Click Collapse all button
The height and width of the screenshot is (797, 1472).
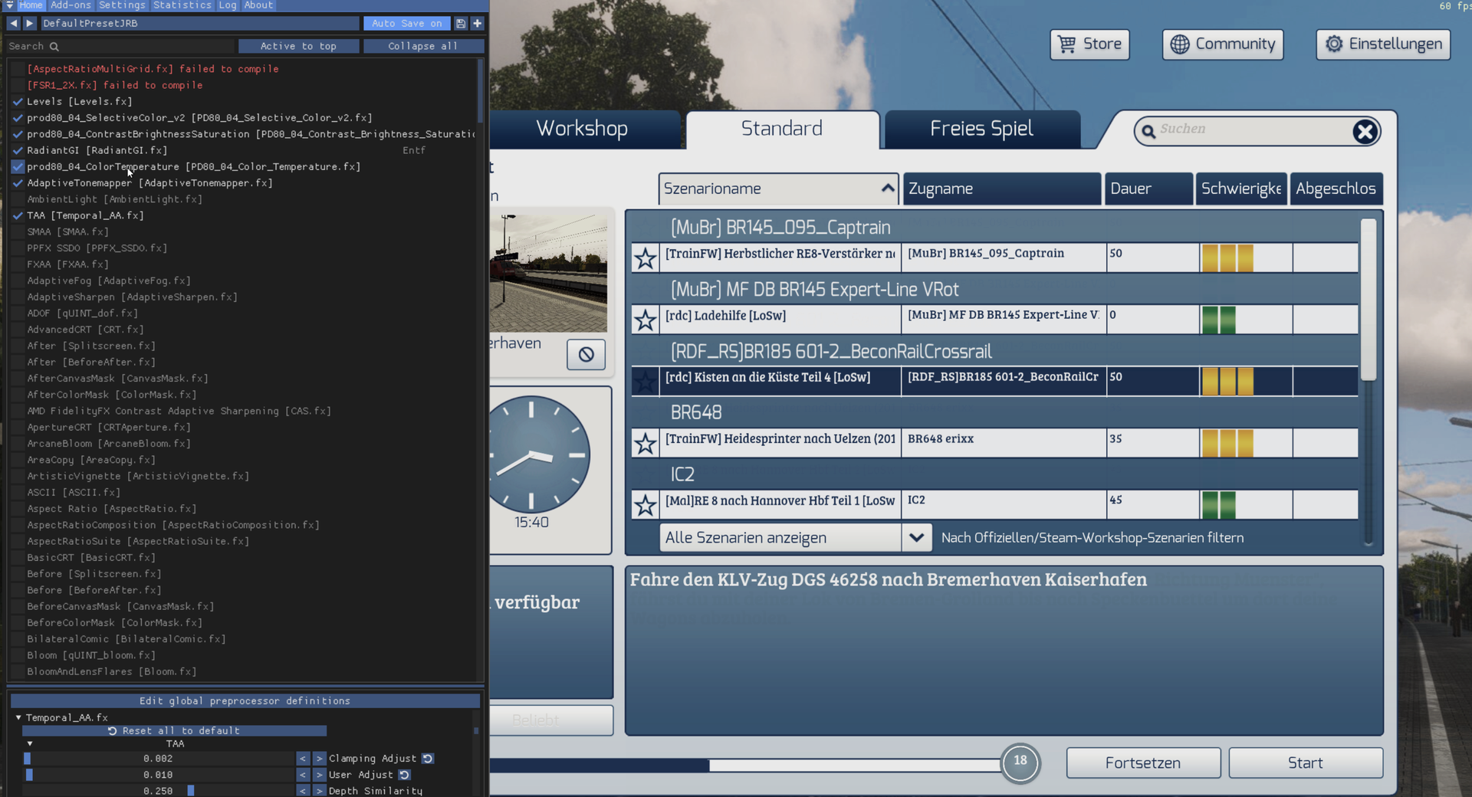pos(423,46)
